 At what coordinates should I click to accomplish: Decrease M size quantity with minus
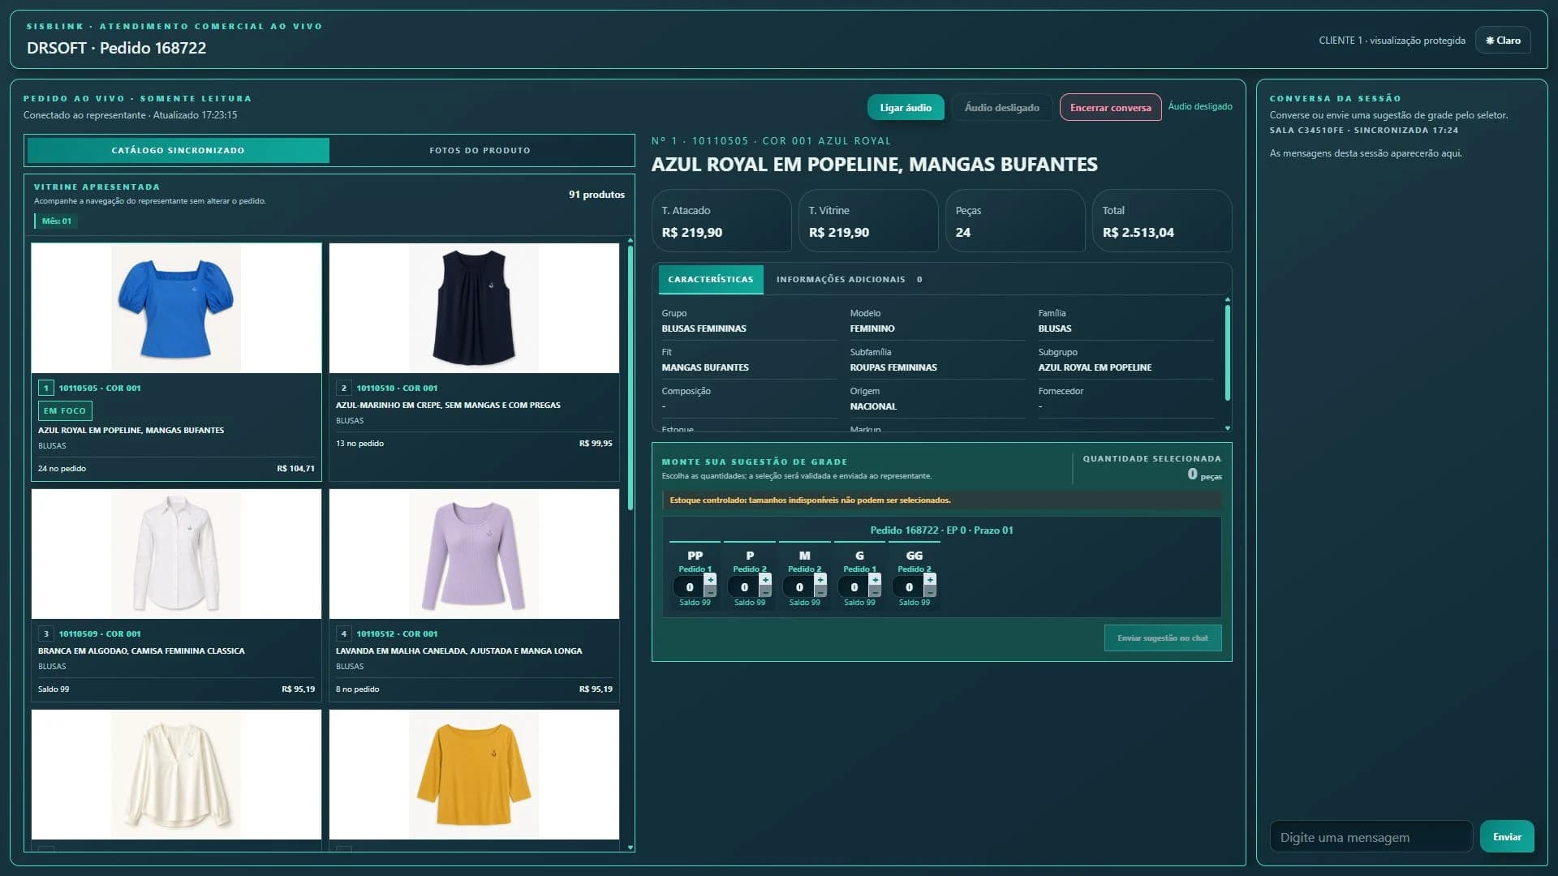(x=820, y=592)
